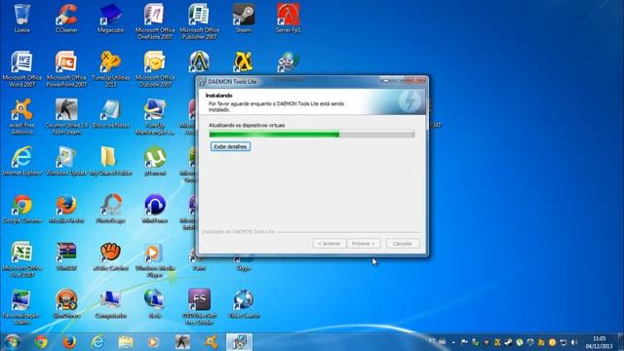The width and height of the screenshot is (624, 351).
Task: Open the baseball glove desktop shortcut
Action: [110, 256]
